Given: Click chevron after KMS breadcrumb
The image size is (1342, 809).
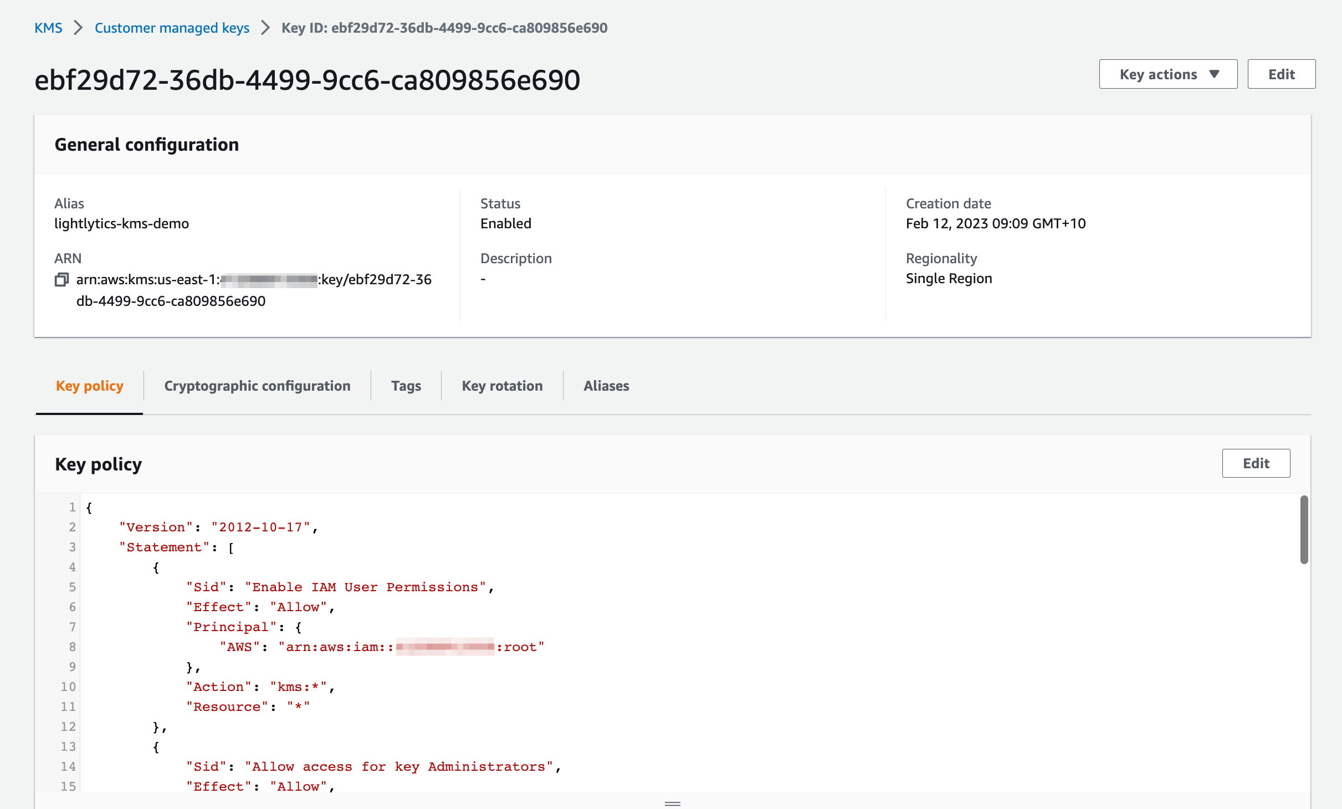Looking at the screenshot, I should pos(78,28).
